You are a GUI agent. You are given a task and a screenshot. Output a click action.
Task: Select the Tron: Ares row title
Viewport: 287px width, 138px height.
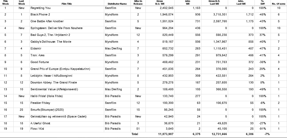[37, 55]
